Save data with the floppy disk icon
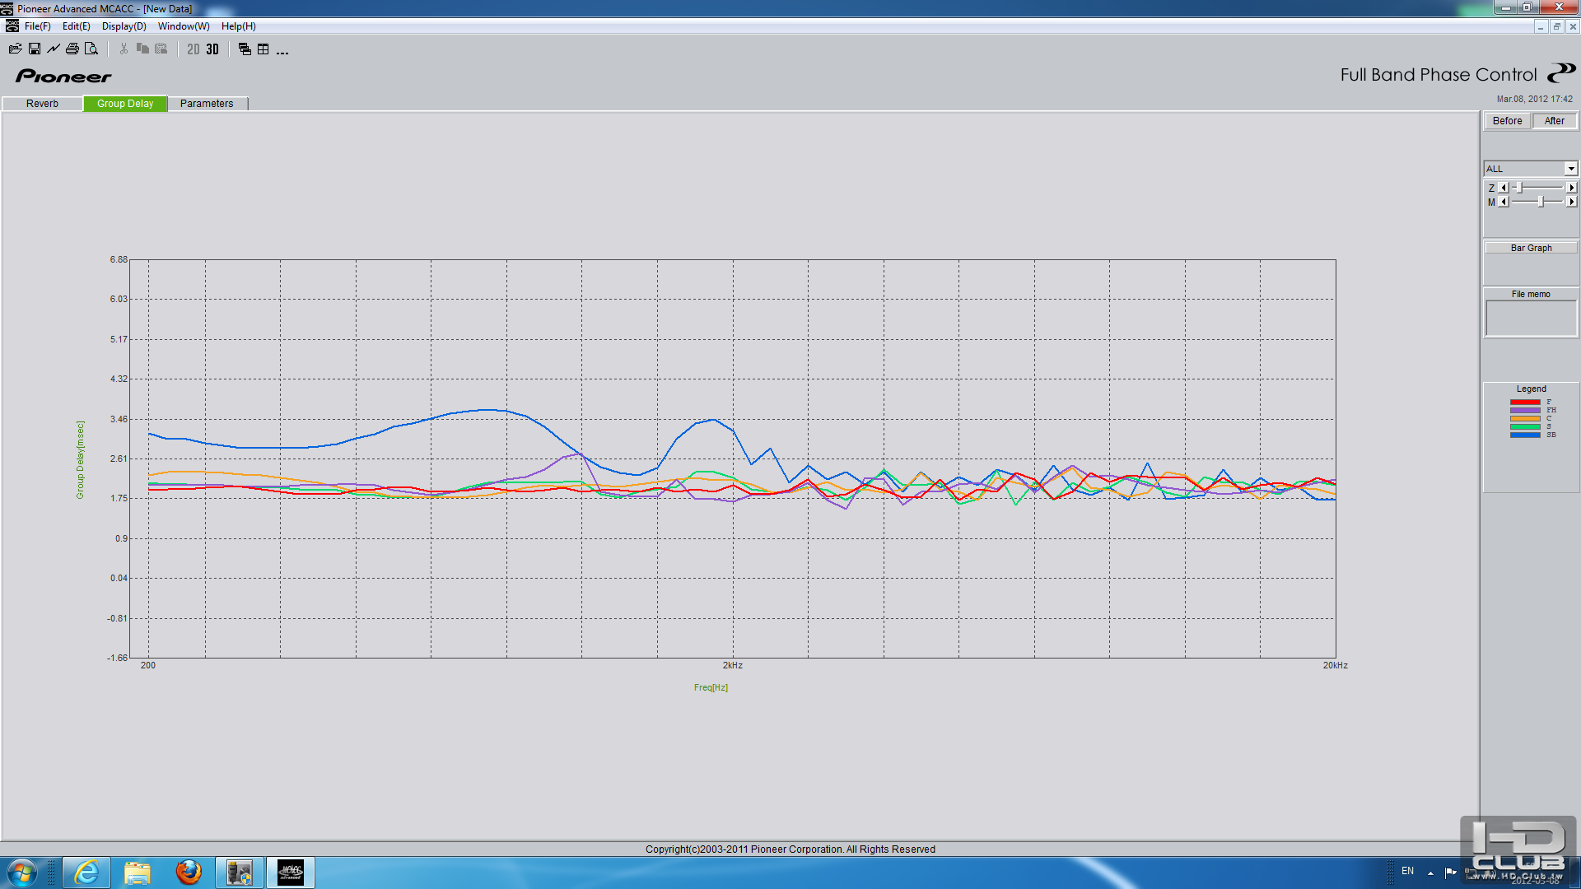The width and height of the screenshot is (1581, 889). [35, 49]
